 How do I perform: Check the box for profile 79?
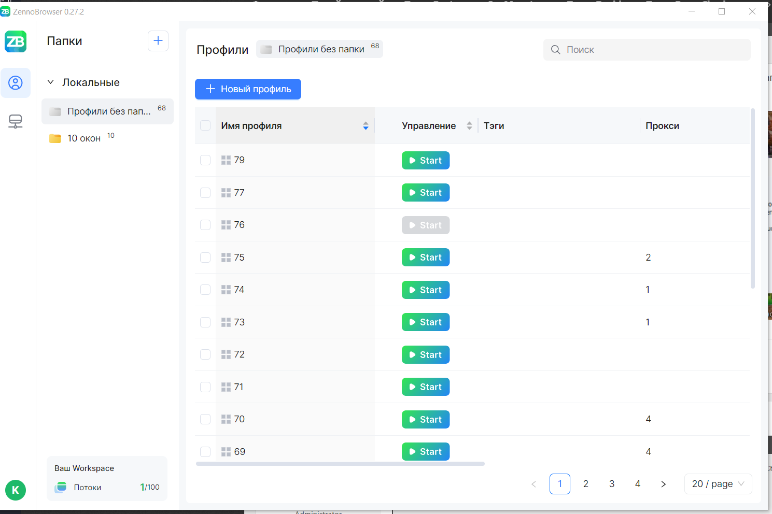[x=205, y=160]
